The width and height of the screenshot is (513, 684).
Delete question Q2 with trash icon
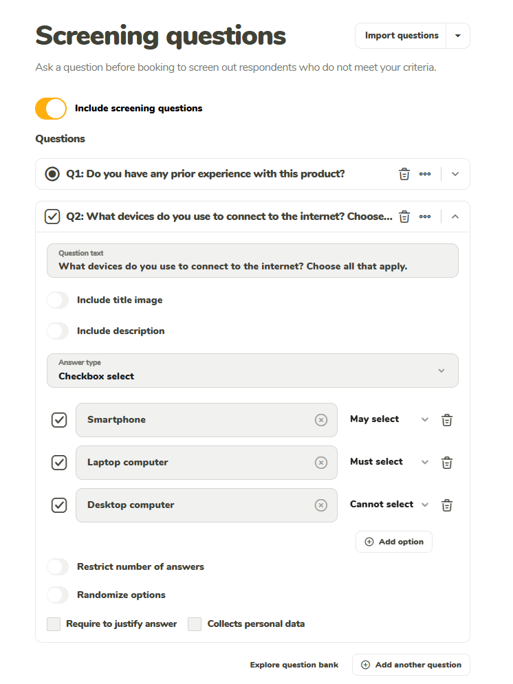[x=404, y=217]
